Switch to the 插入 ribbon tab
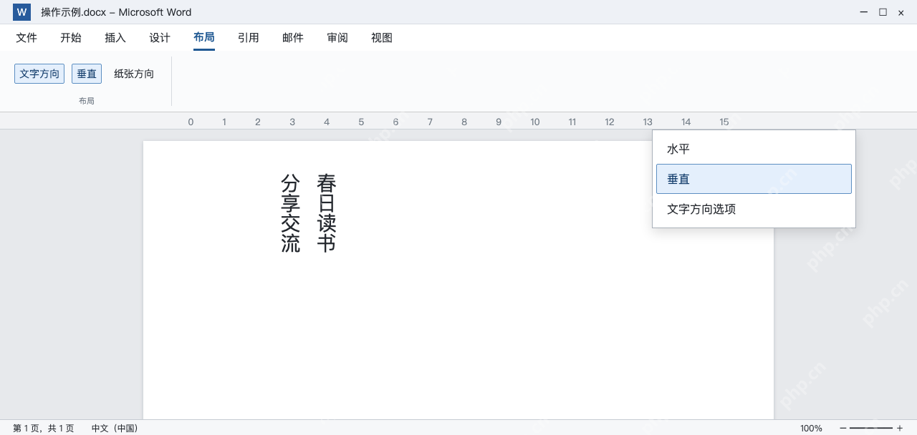The image size is (917, 435). point(115,38)
